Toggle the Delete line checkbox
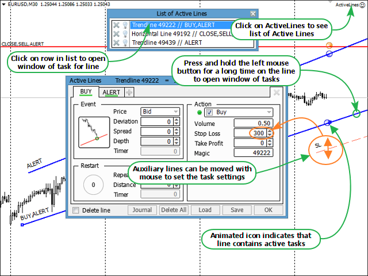This screenshot has height=276, width=368. 76,210
